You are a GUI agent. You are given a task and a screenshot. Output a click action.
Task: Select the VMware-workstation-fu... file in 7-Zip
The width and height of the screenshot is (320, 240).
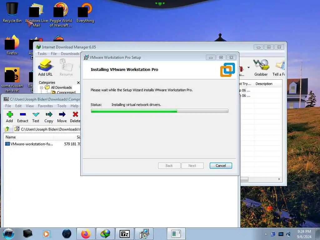point(32,144)
